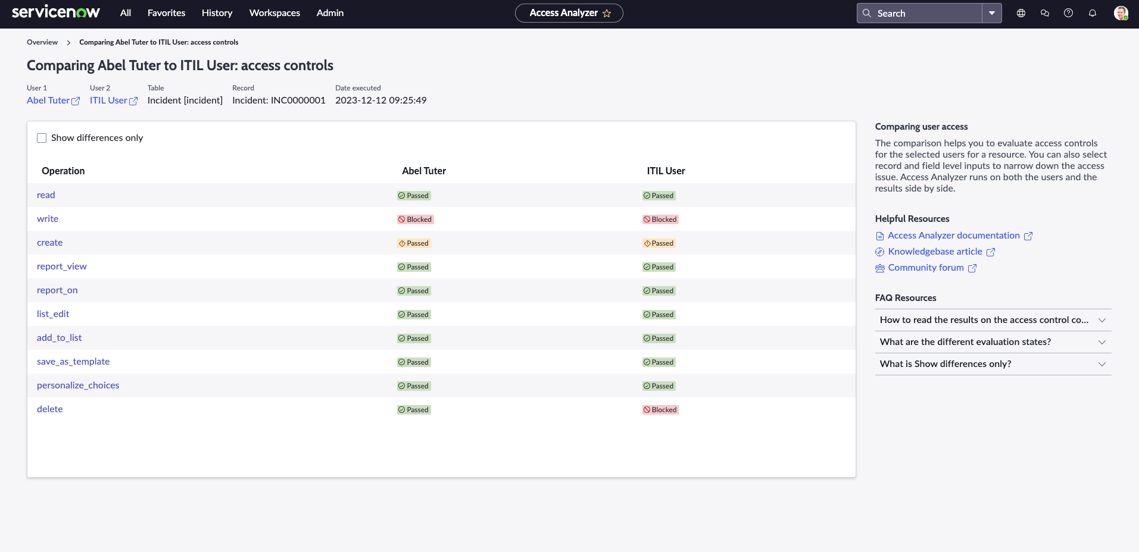Open the search options dropdown arrow

tap(992, 13)
